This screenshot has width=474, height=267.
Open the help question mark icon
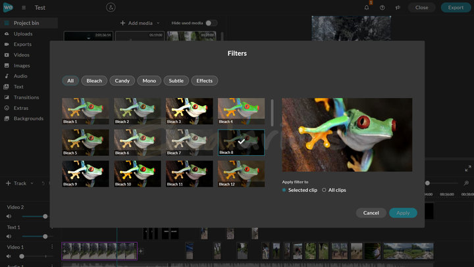(382, 7)
